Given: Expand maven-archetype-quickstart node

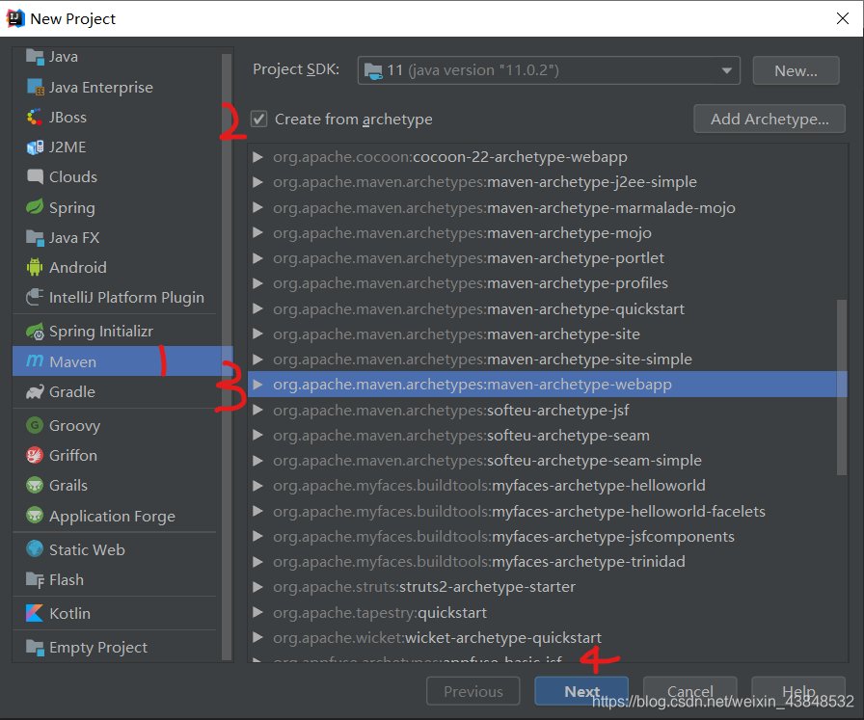Looking at the screenshot, I should pos(257,309).
